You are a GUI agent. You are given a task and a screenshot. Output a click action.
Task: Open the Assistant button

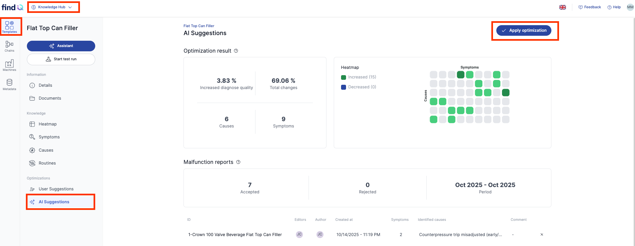tap(61, 46)
